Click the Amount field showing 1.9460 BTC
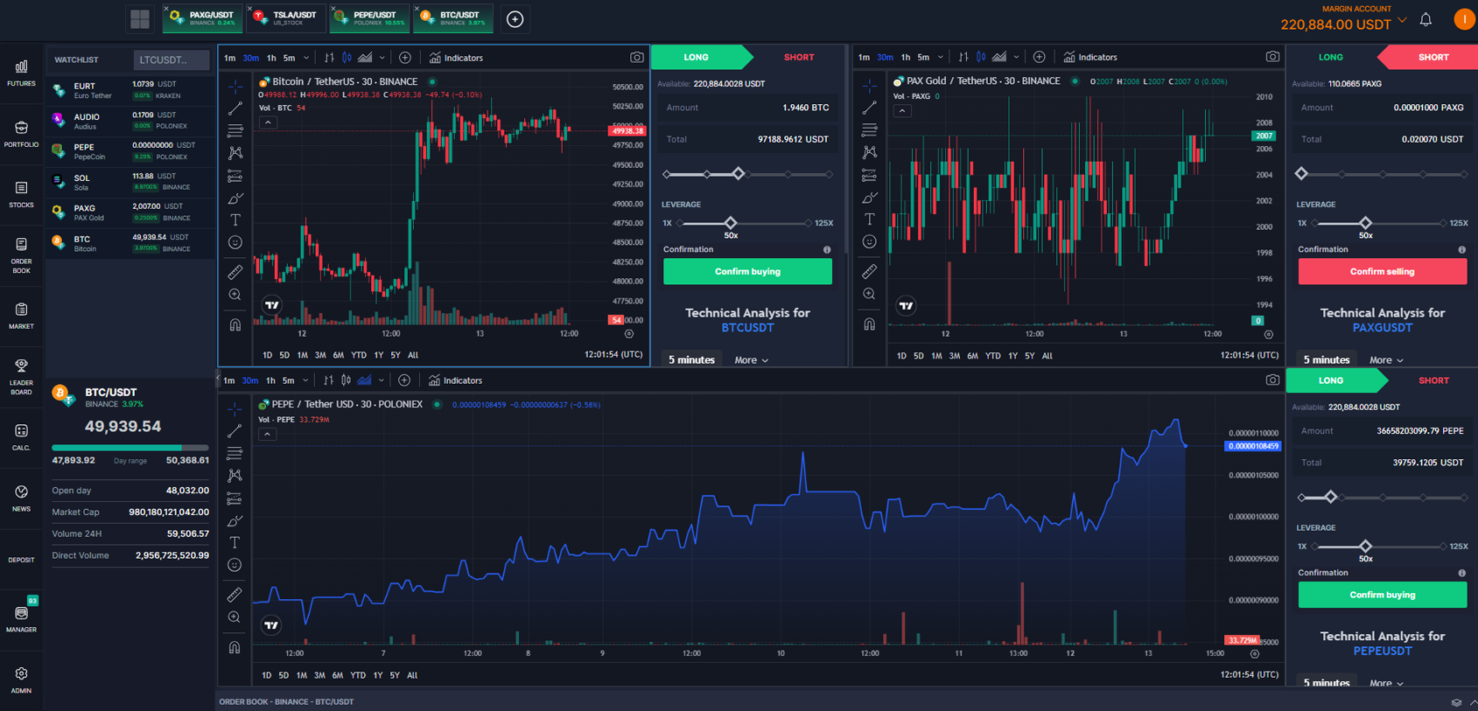 [x=747, y=108]
